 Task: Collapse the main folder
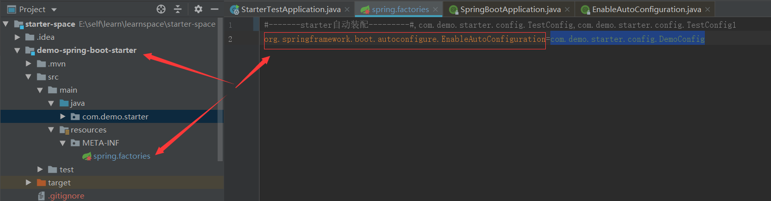coord(39,90)
